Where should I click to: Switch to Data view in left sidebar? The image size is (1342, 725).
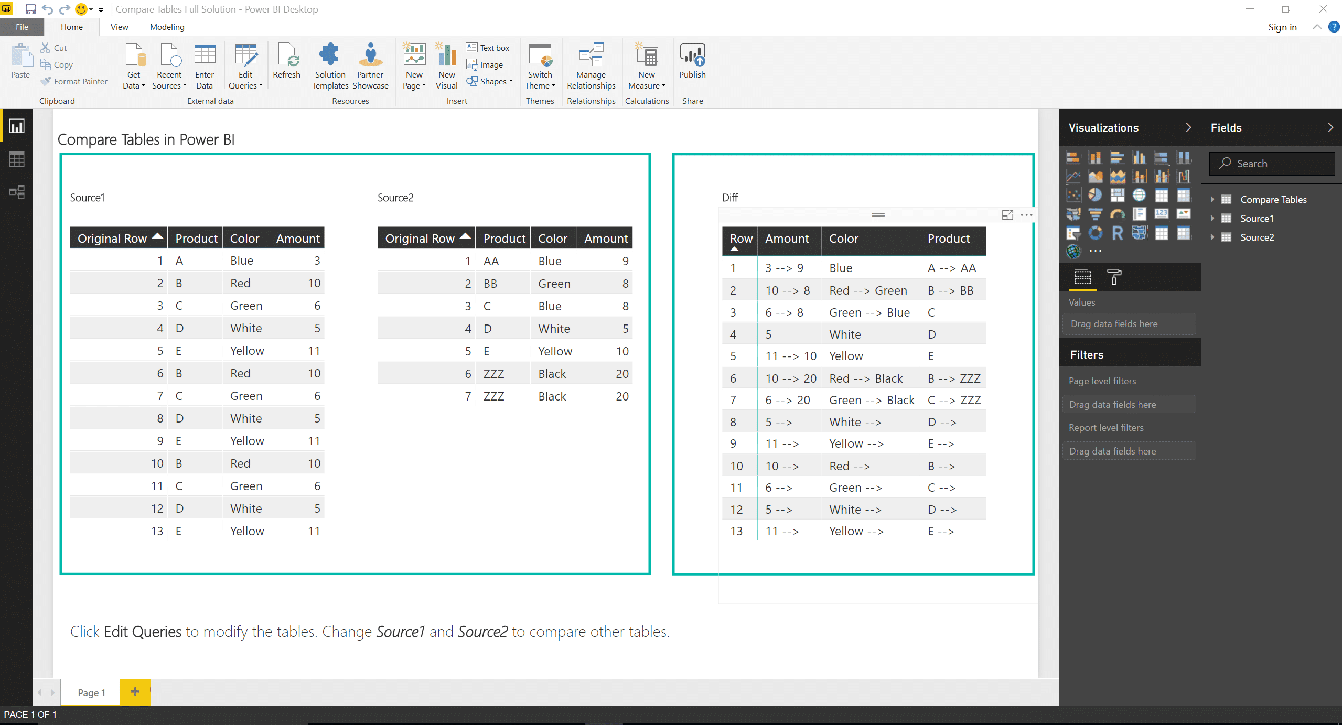click(x=17, y=159)
